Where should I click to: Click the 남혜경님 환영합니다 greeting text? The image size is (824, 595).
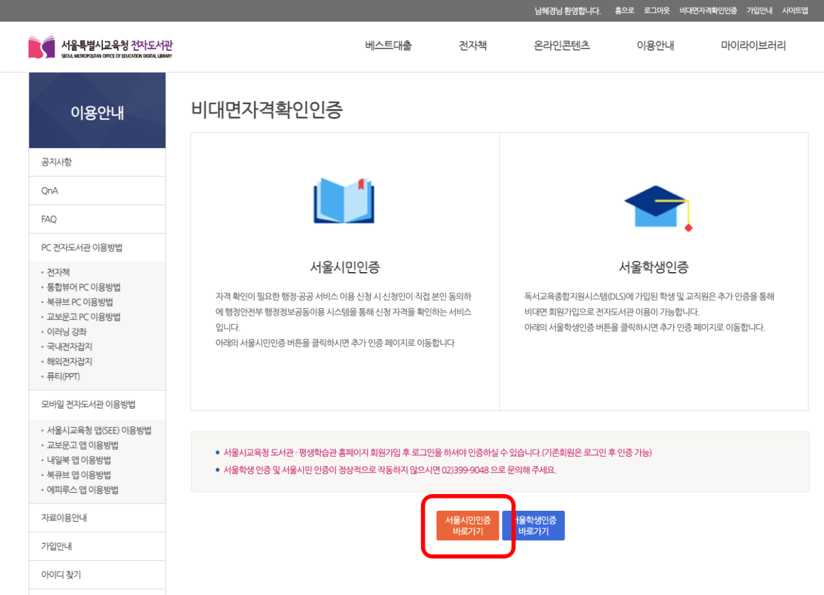pyautogui.click(x=568, y=11)
